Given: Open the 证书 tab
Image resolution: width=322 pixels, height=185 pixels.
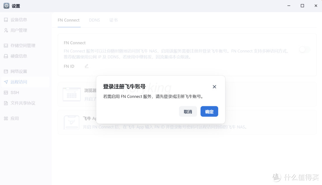Looking at the screenshot, I should [x=114, y=20].
